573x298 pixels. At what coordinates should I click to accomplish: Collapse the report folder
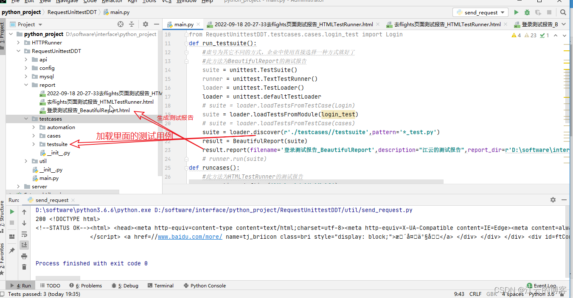[26, 85]
